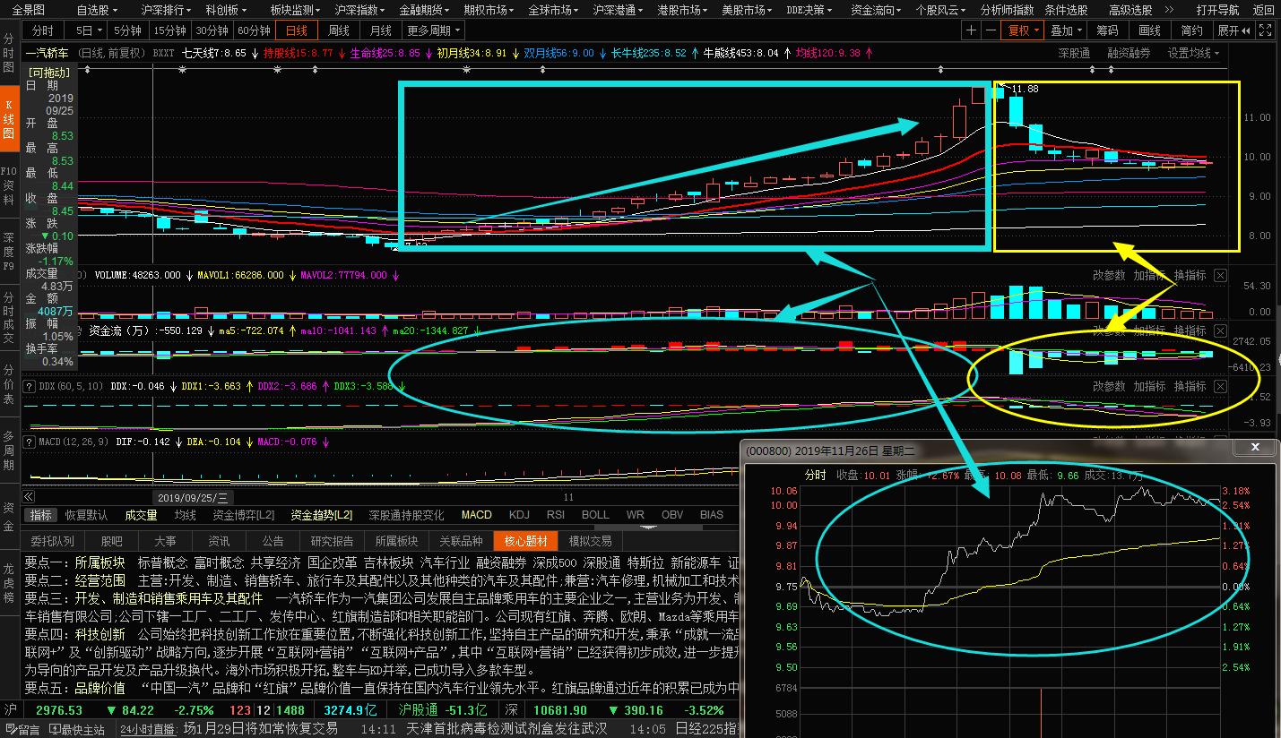This screenshot has height=738, width=1281.
Task: Click the 筹码 button in chart toolbar
Action: pos(1108,30)
